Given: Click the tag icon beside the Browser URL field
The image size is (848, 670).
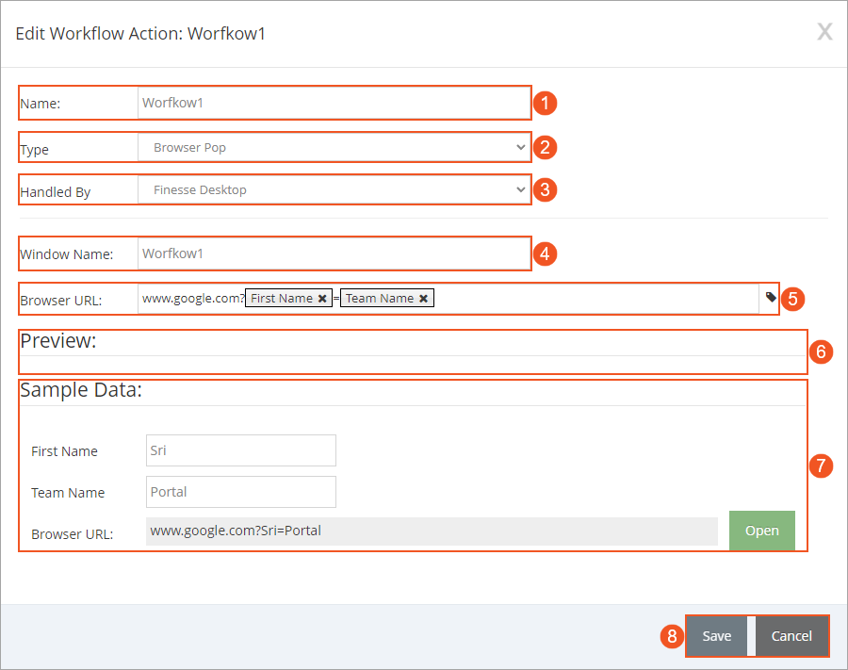Looking at the screenshot, I should 771,298.
